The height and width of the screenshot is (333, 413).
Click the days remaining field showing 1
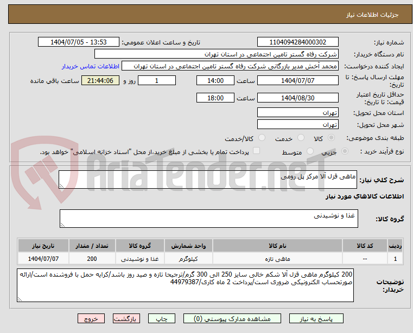(x=157, y=81)
